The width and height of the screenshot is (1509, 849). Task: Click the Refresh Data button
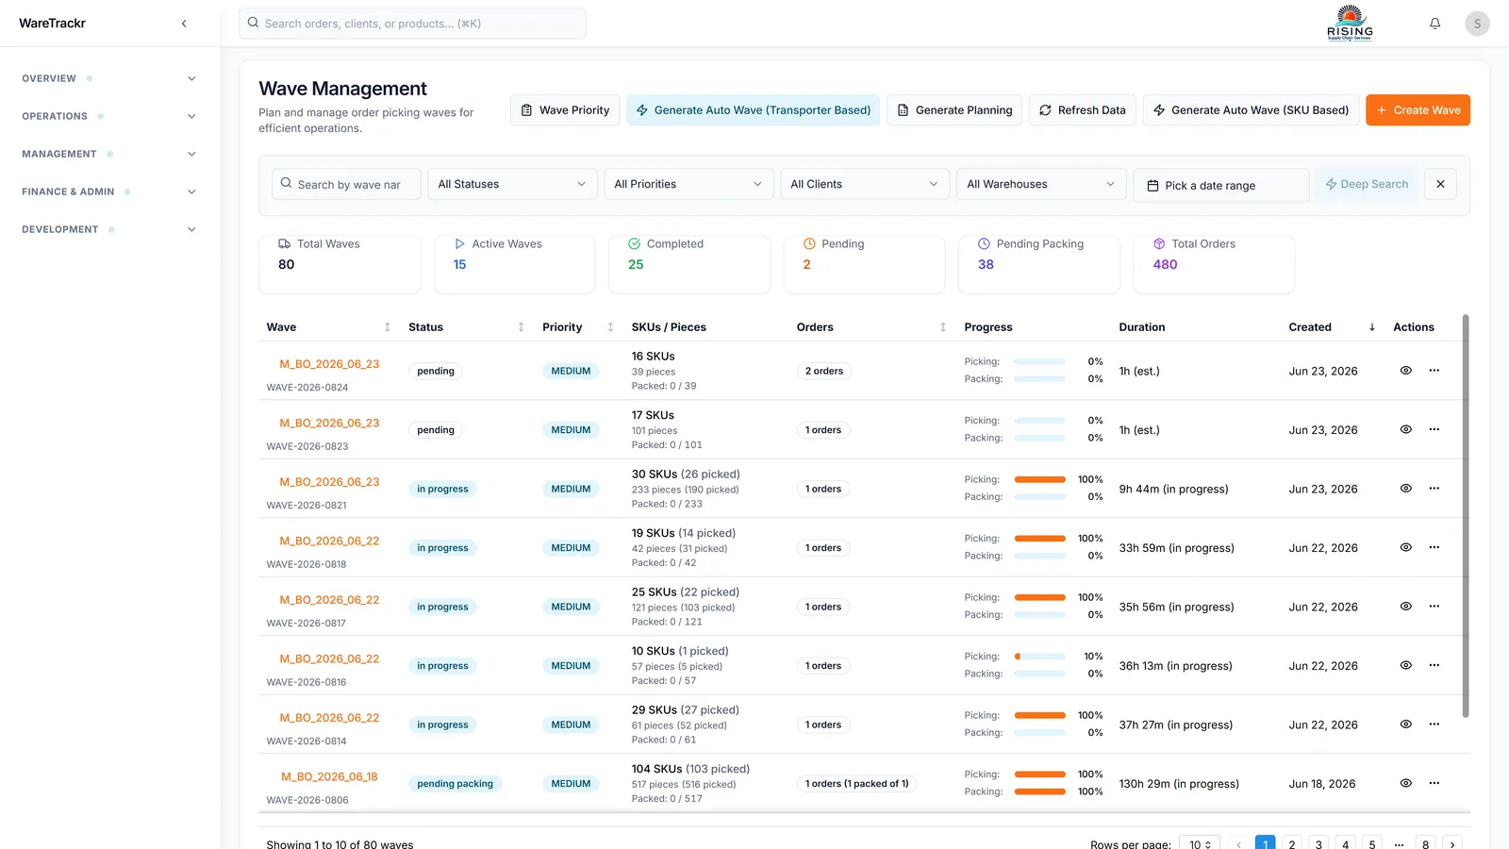click(1082, 110)
